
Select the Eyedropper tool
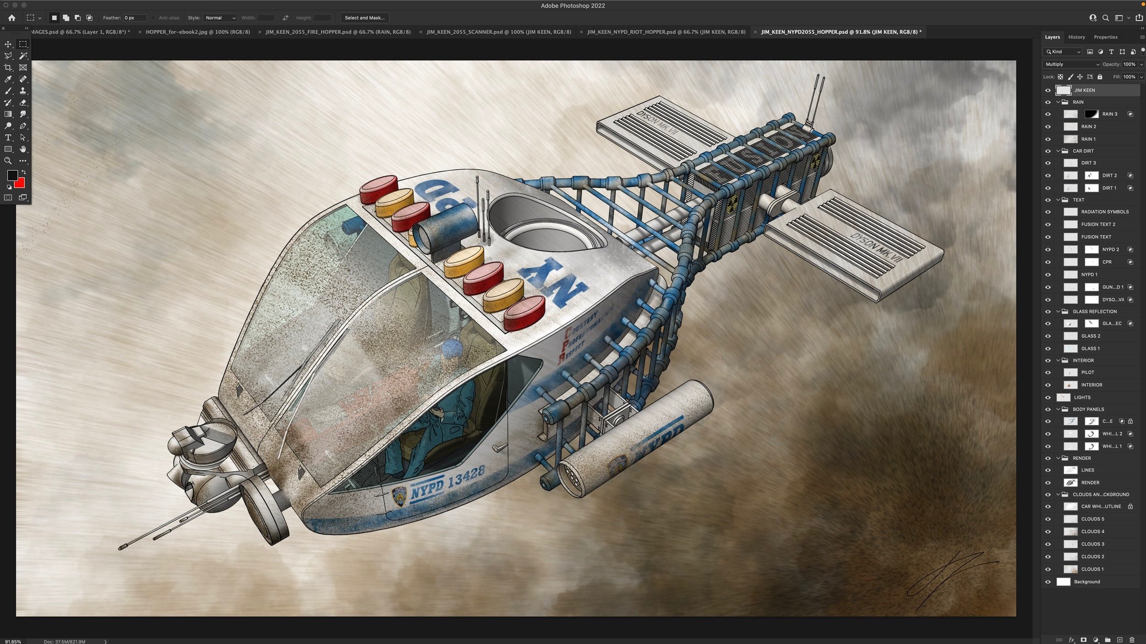(8, 79)
